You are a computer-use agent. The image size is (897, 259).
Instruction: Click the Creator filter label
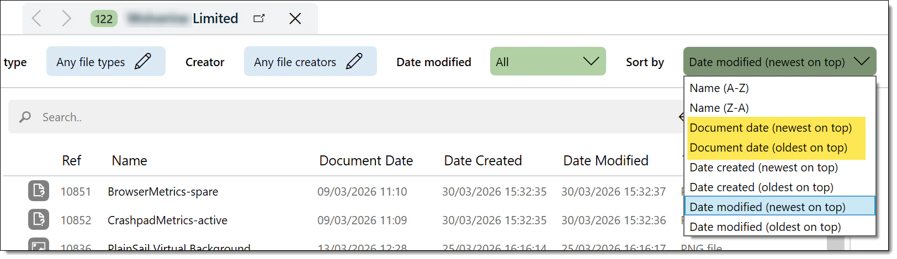coord(205,62)
